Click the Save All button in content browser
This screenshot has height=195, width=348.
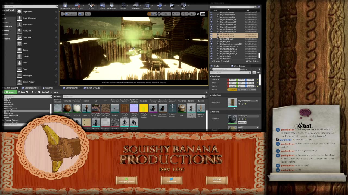[x=23, y=92]
